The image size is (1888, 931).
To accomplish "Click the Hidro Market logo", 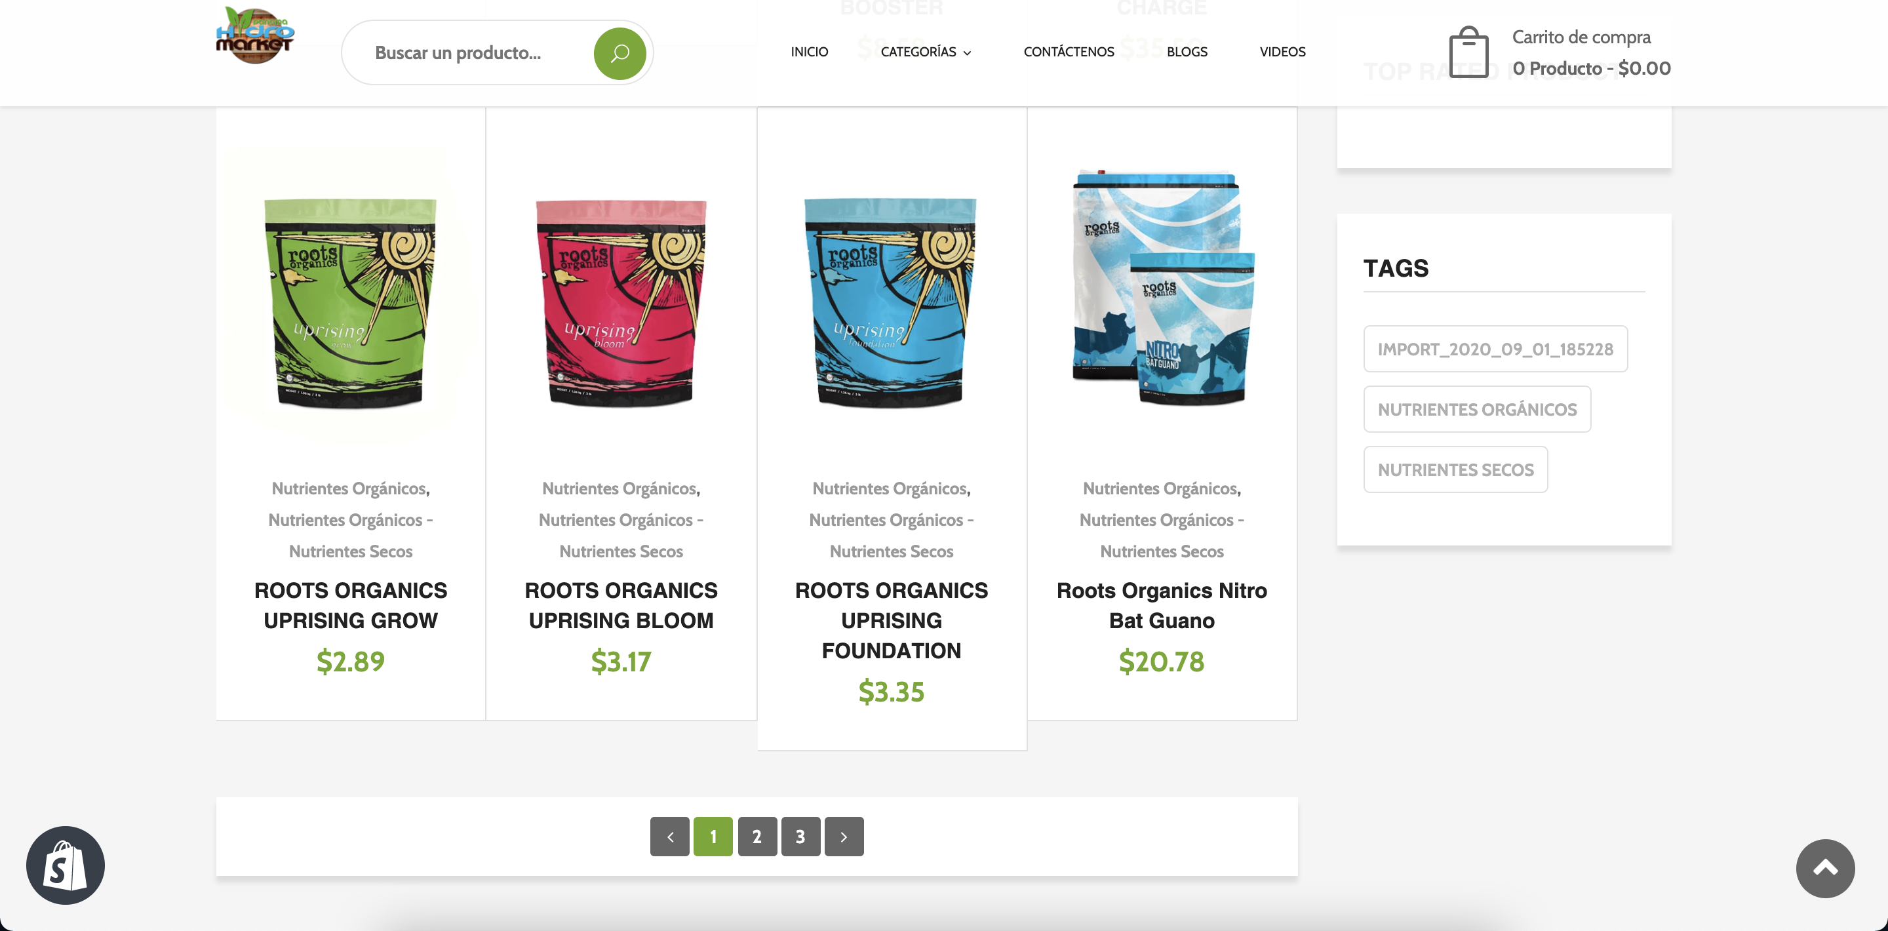I will [x=255, y=36].
